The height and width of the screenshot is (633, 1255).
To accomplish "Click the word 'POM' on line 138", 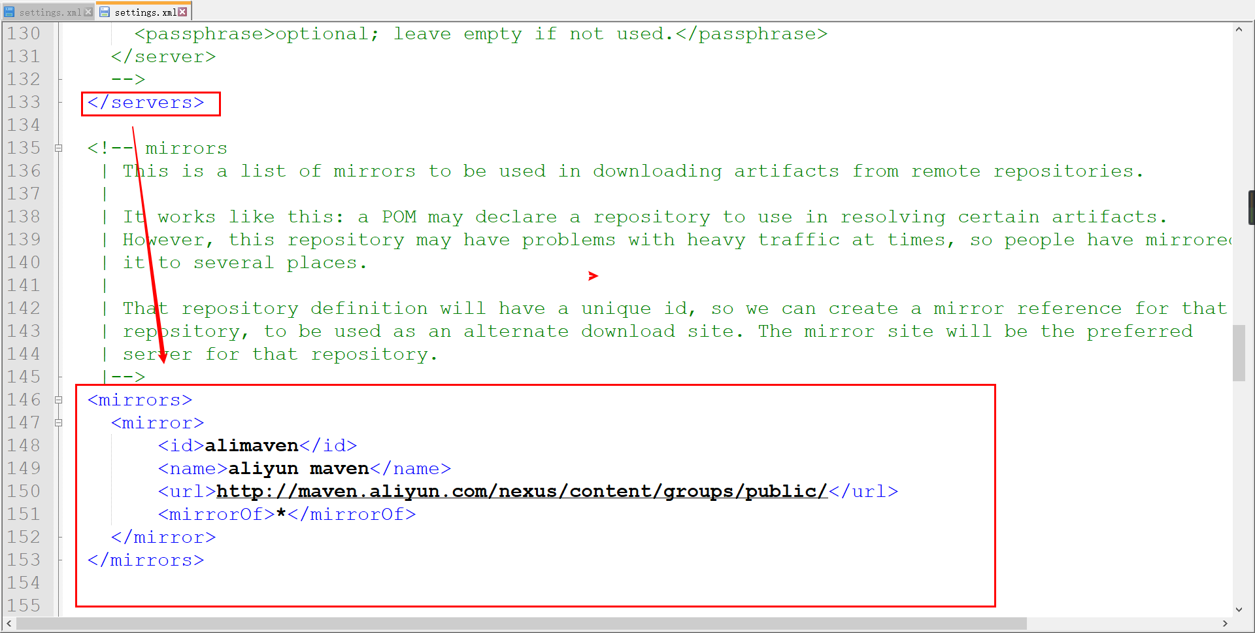I will click(x=399, y=216).
